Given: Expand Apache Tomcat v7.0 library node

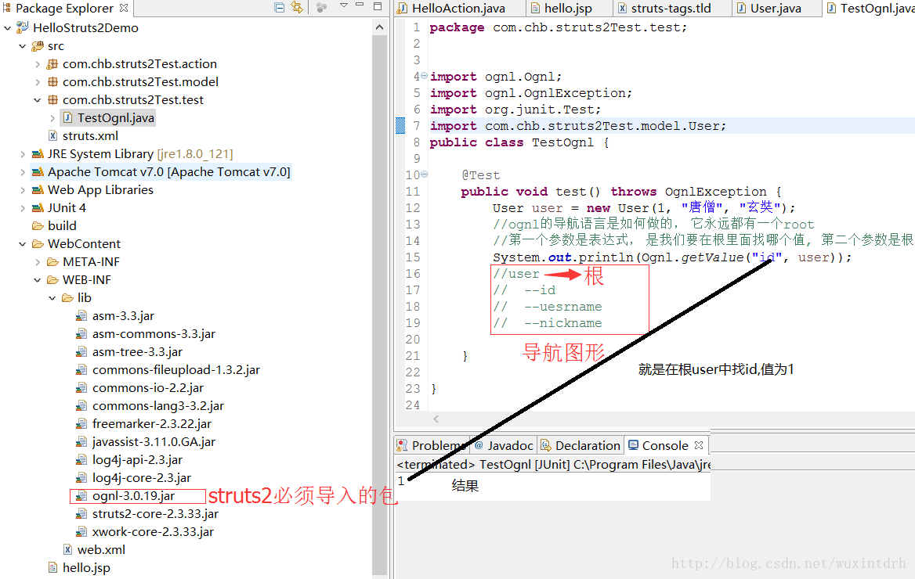Looking at the screenshot, I should coord(22,173).
